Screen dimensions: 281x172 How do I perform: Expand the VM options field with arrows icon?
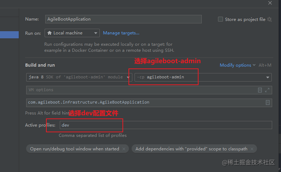[267, 90]
